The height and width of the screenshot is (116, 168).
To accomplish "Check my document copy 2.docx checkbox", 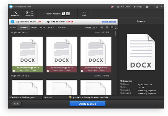I will (x=14, y=71).
